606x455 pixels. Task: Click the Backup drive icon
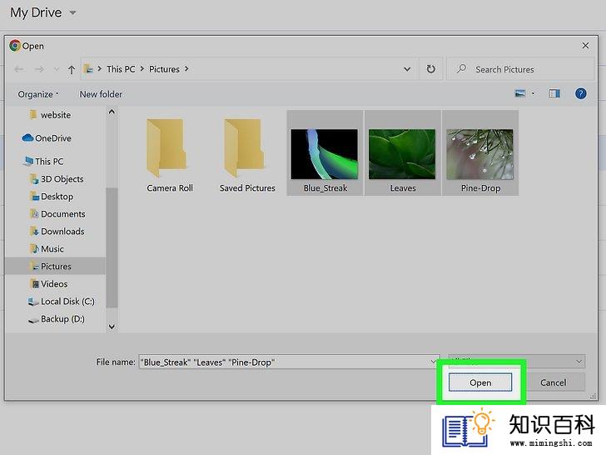(x=33, y=320)
